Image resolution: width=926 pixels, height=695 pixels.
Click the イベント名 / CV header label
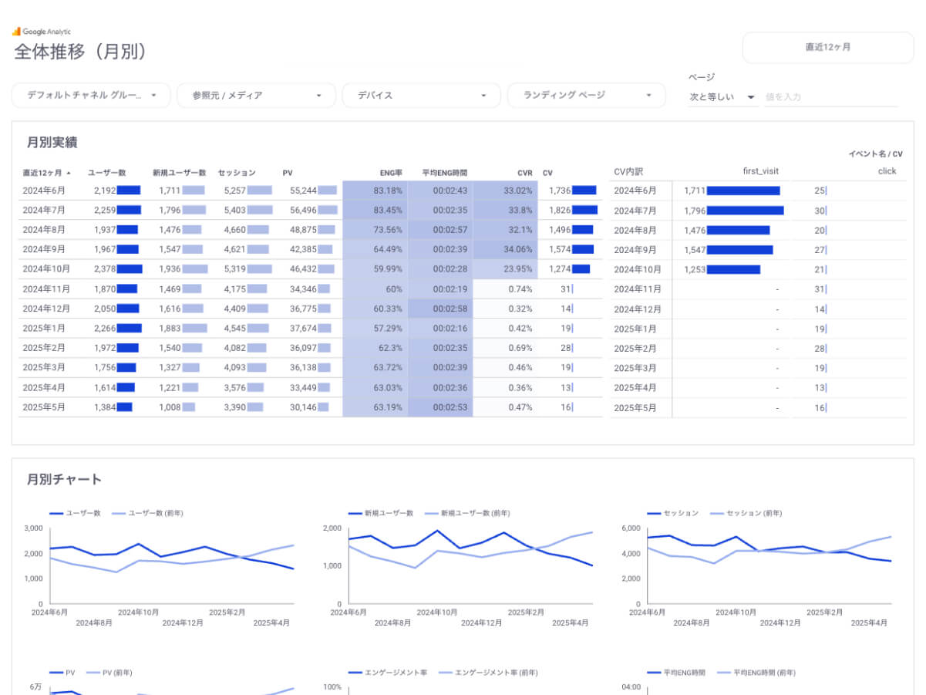[x=875, y=154]
